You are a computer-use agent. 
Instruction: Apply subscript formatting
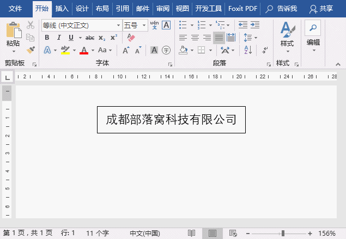coord(102,38)
